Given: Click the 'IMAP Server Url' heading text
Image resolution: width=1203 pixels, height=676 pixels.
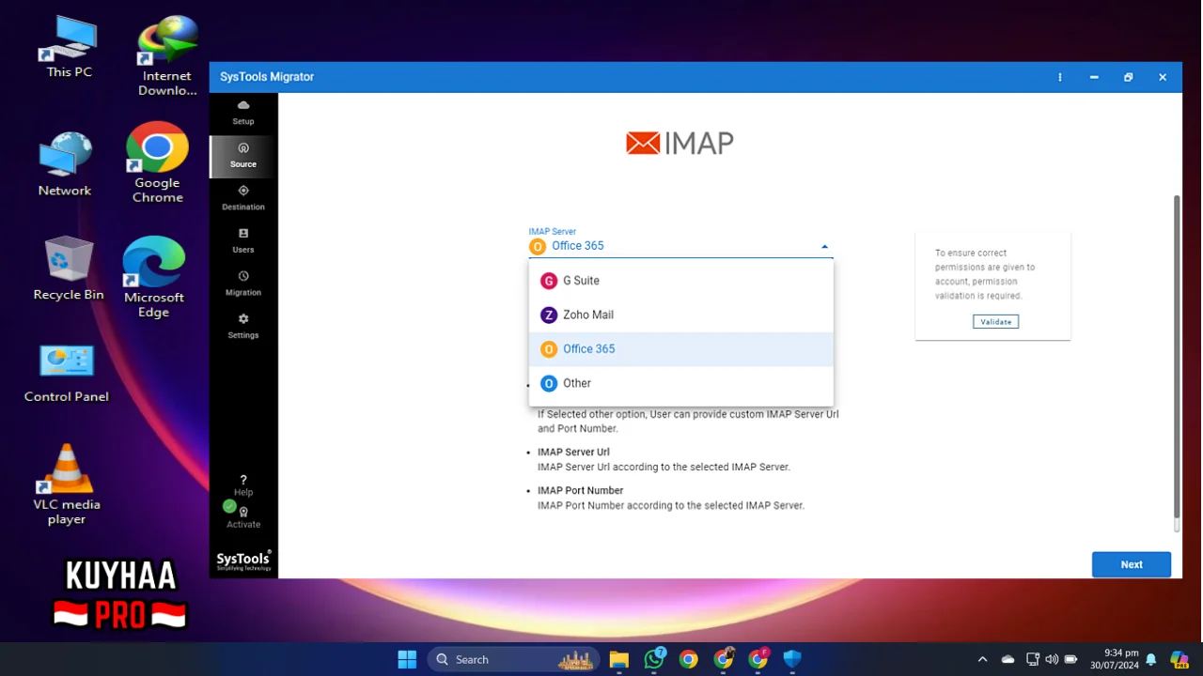Looking at the screenshot, I should pos(573,452).
